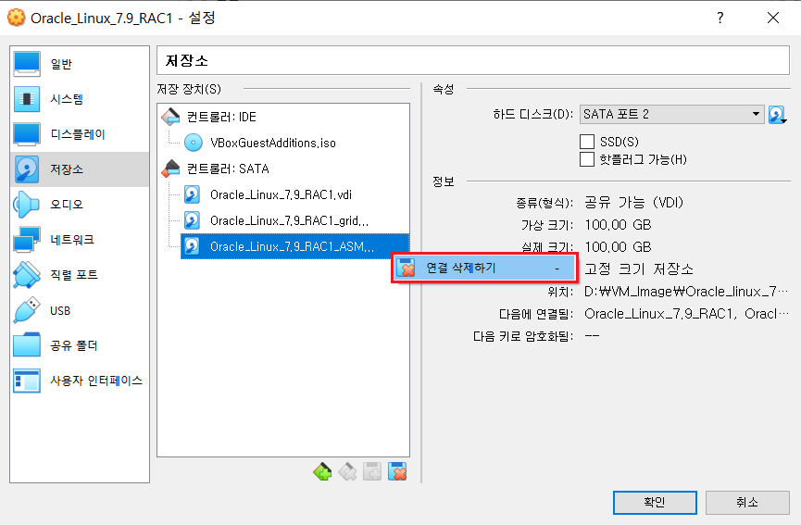Open the 공유 폴더 settings page
801x525 pixels.
tap(80, 345)
